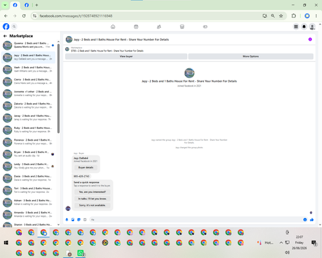Open the Janay conversation
This screenshot has height=258, width=322.
coord(28,117)
